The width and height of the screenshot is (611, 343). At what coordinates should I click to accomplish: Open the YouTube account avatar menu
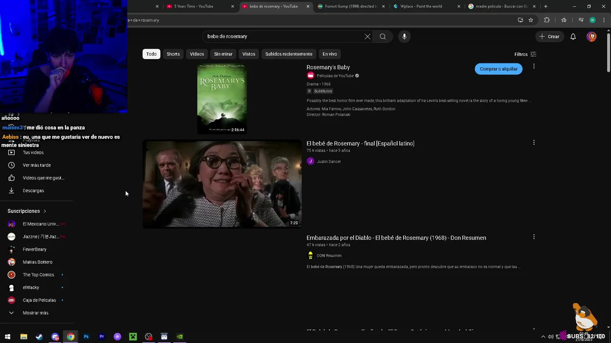click(x=591, y=37)
